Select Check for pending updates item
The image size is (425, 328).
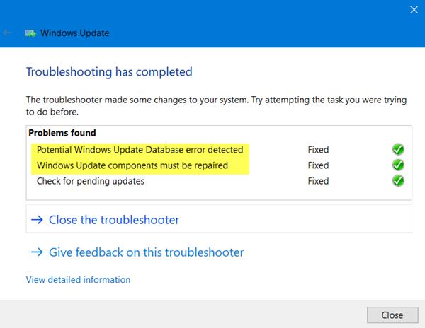pos(90,181)
